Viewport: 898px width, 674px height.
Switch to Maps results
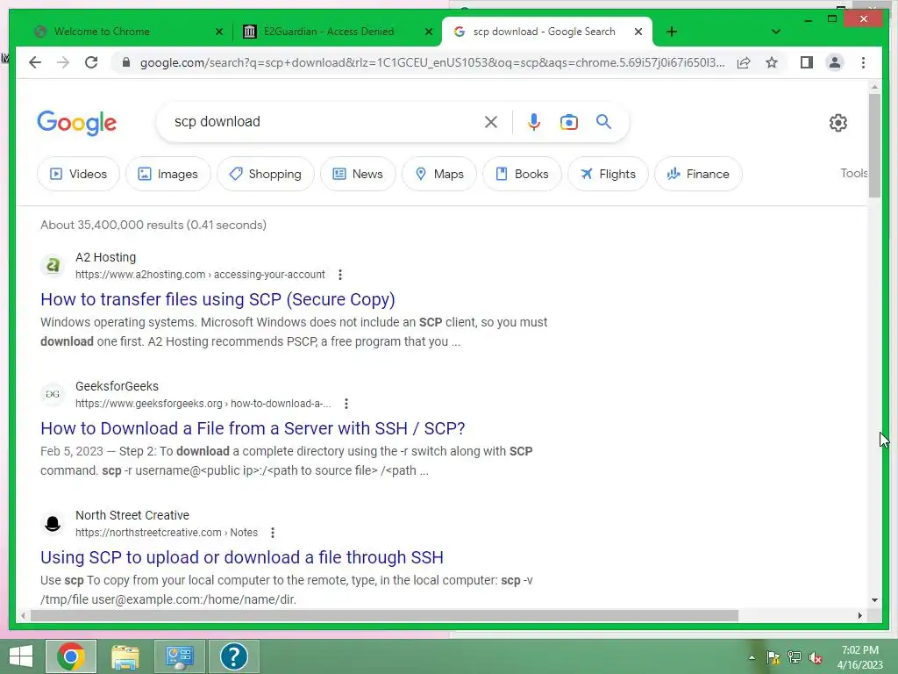(x=439, y=174)
